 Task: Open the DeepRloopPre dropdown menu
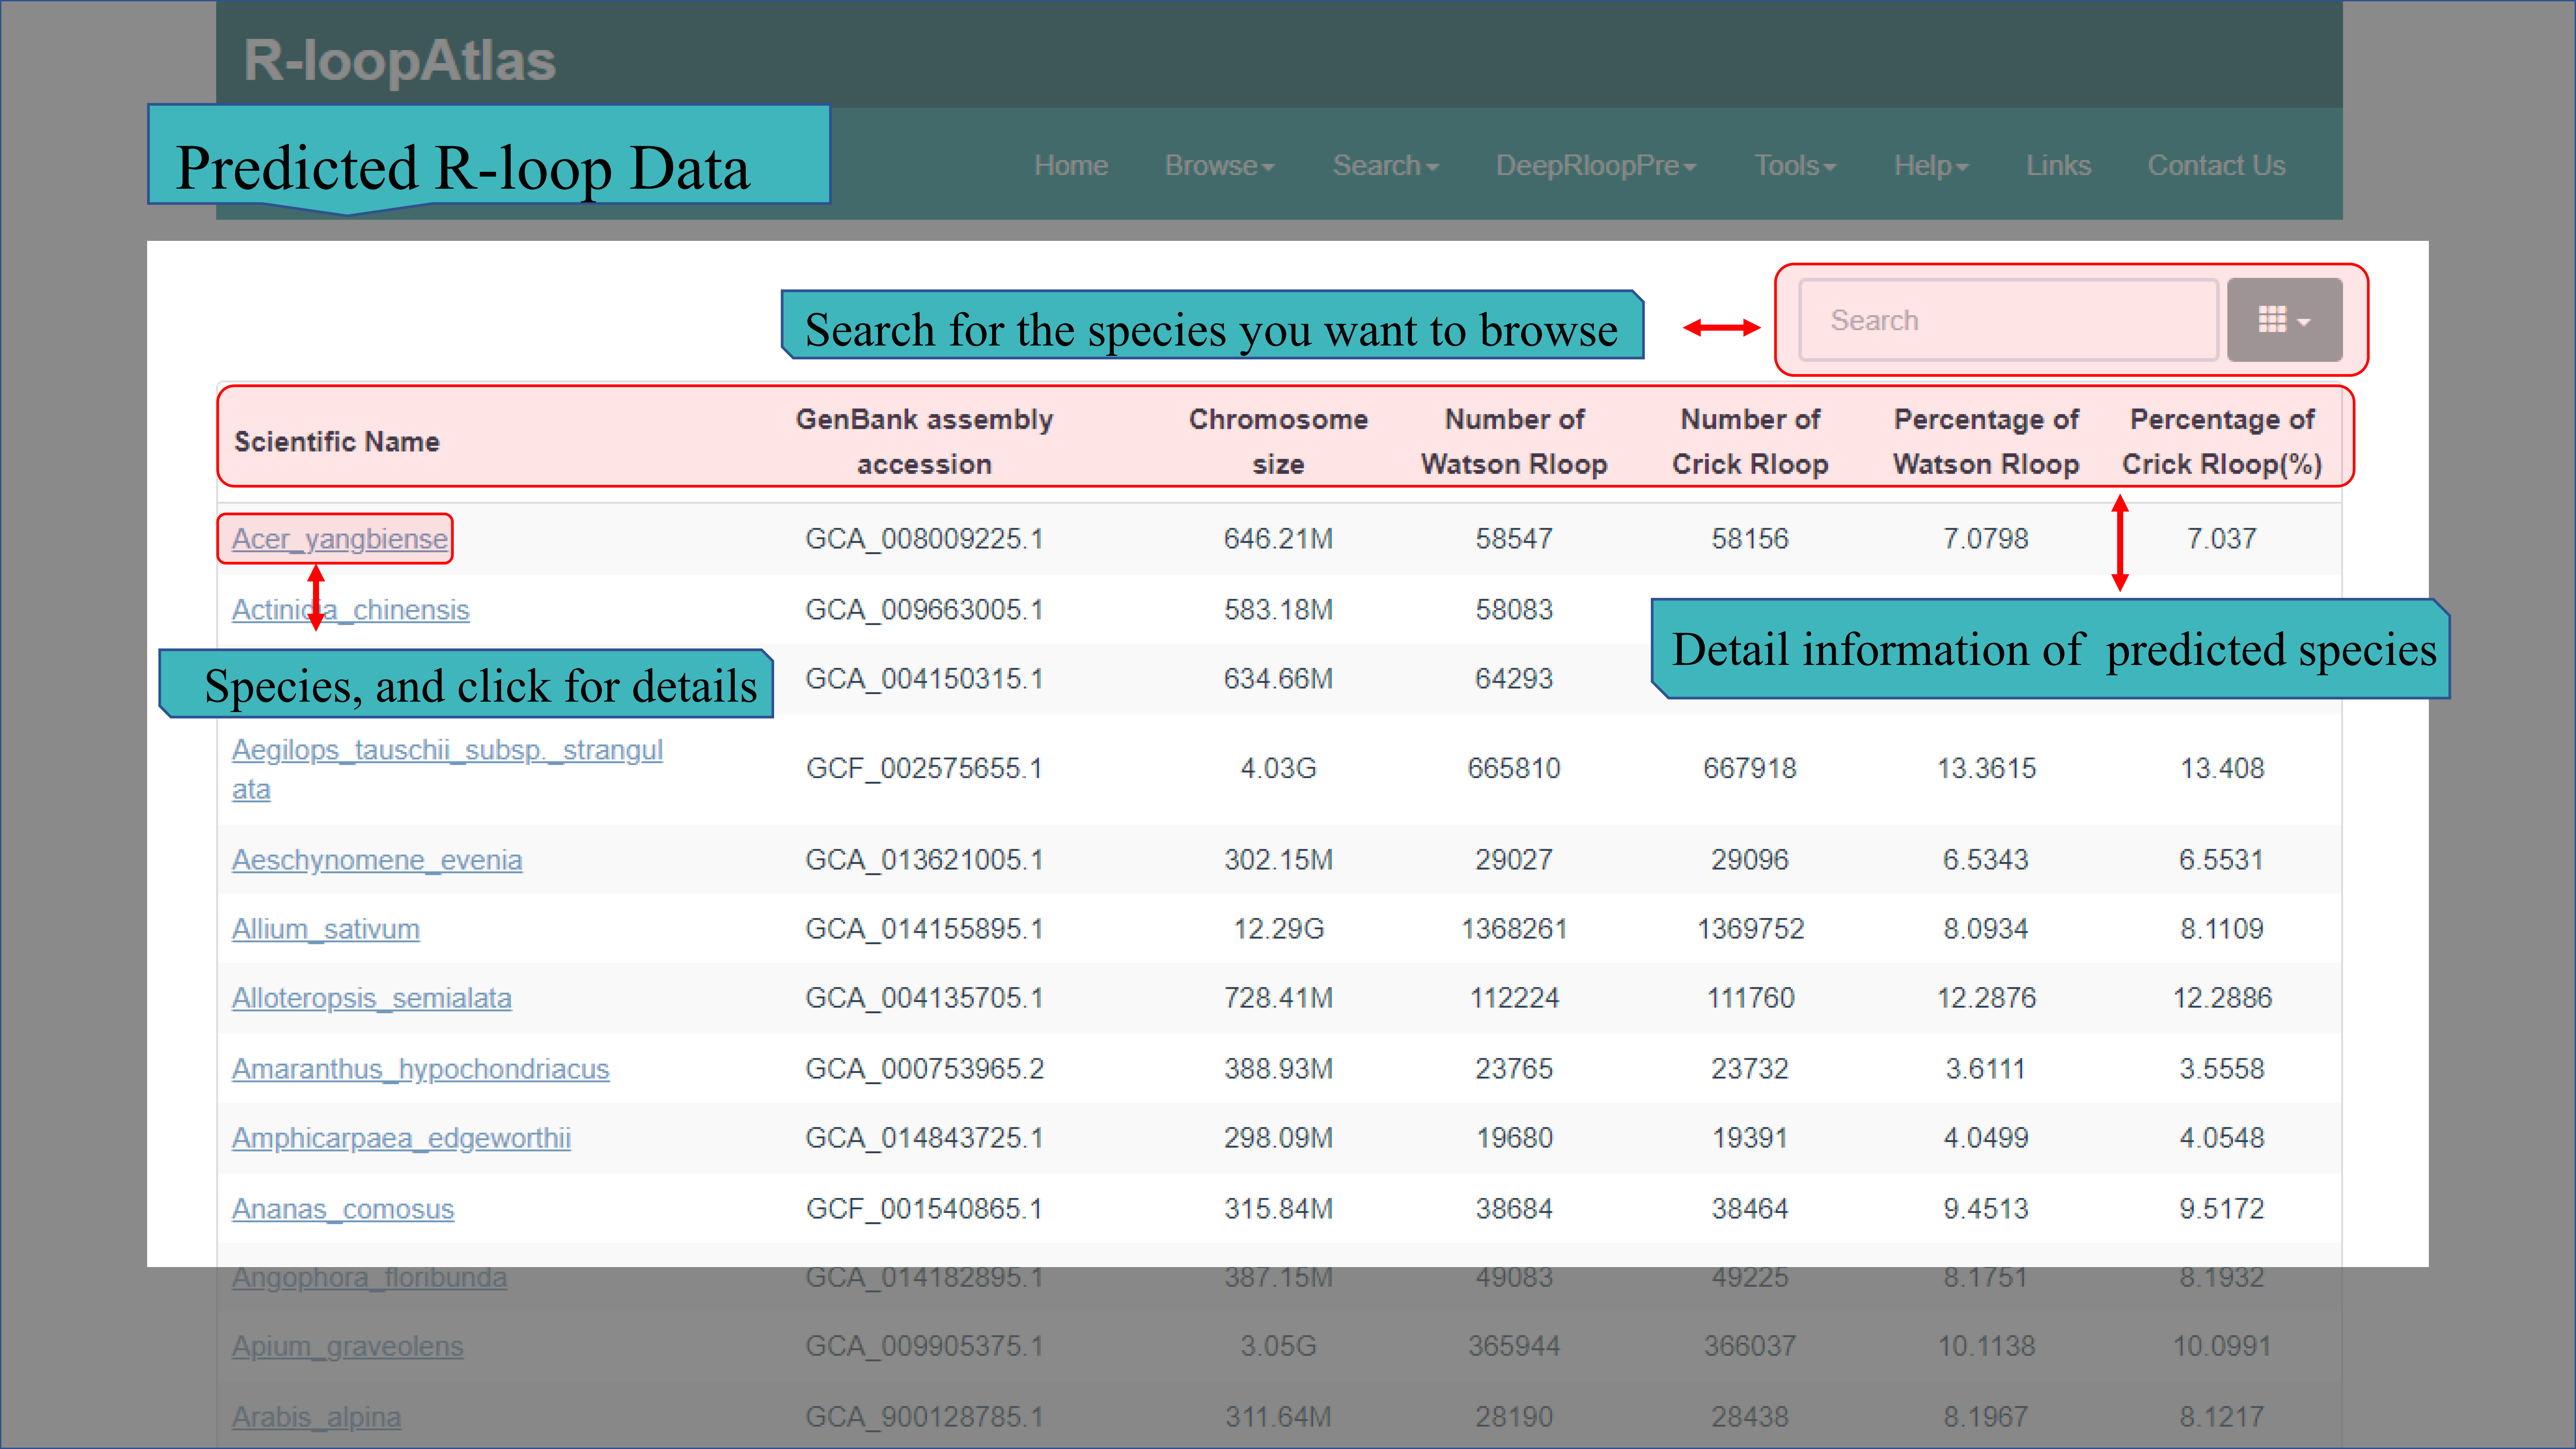(1595, 165)
